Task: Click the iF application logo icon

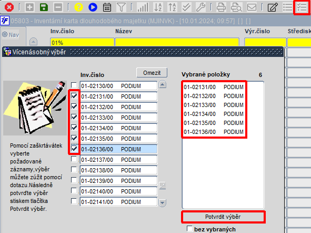Action: 5,21
